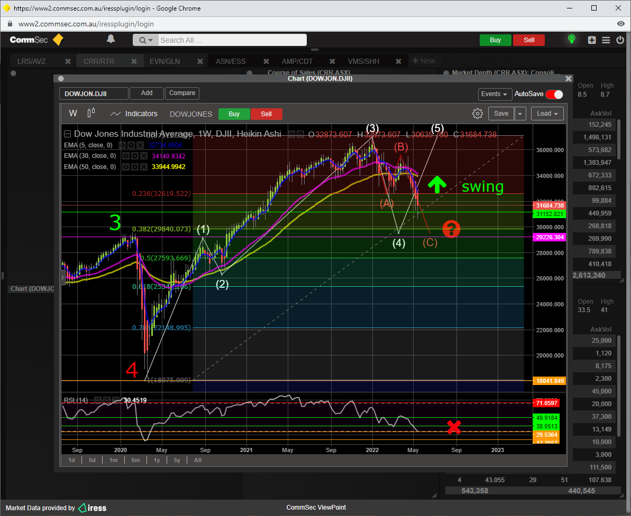Viewport: 631px width, 516px height.
Task: Add a New workspace tab
Action: pos(424,61)
